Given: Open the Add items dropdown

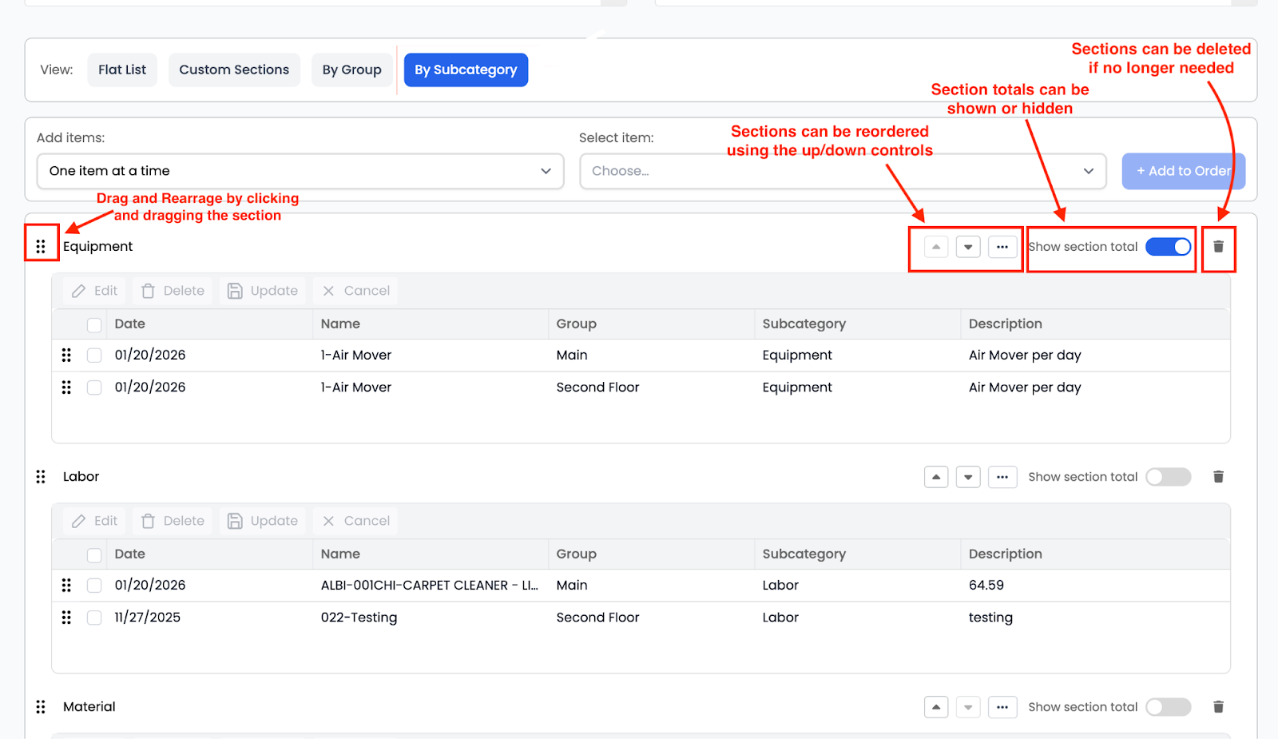Looking at the screenshot, I should (x=300, y=171).
